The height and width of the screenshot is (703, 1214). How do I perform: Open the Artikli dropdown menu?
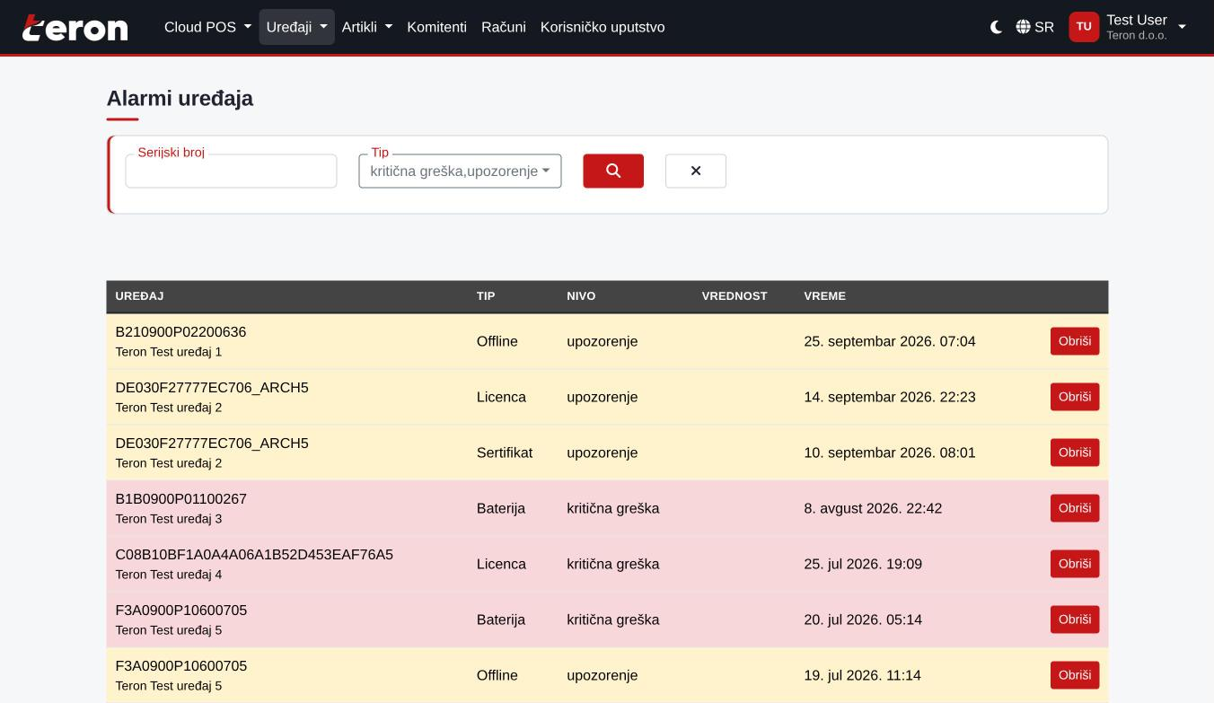click(367, 27)
